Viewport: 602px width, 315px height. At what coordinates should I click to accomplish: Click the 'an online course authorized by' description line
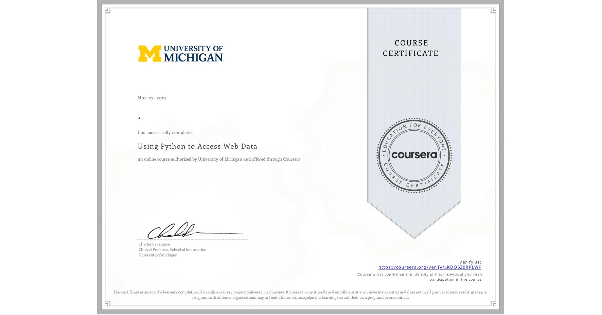(219, 159)
